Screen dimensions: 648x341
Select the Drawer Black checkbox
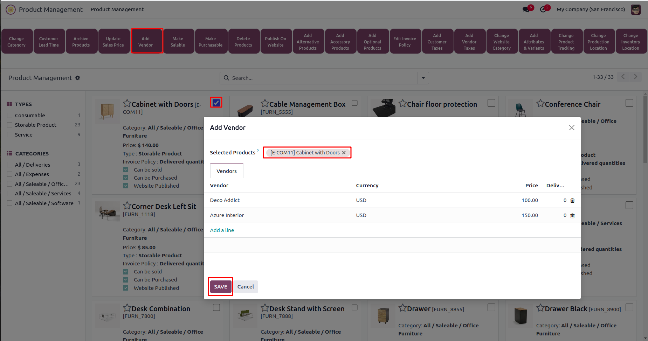click(629, 307)
